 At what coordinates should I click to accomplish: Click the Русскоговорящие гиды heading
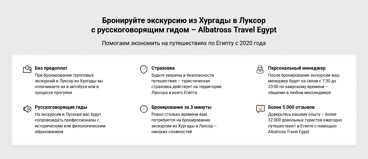61,107
